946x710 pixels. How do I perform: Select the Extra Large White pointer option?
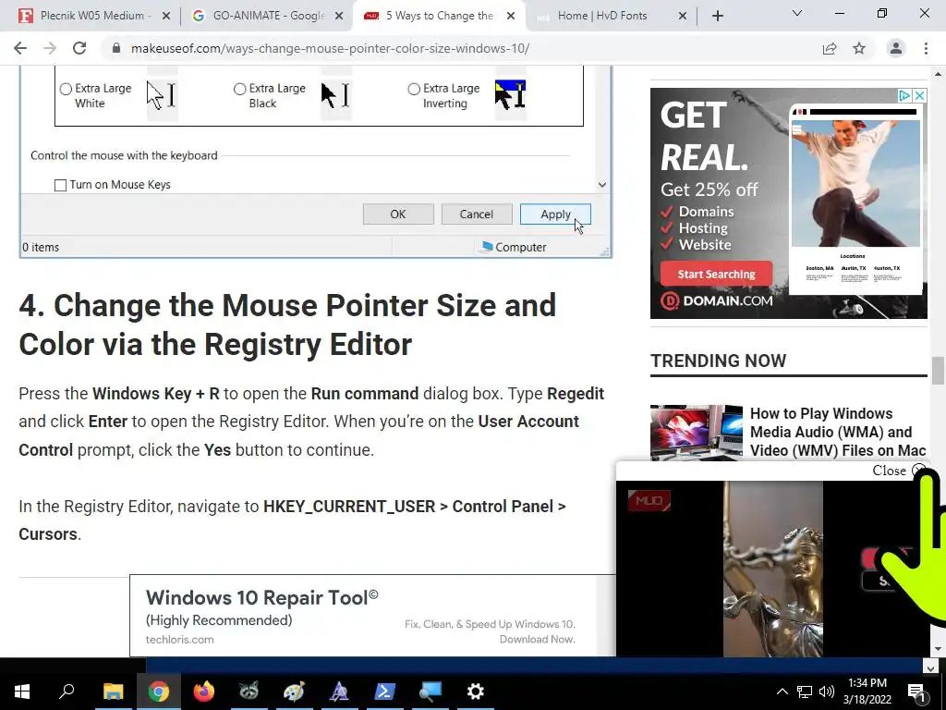66,89
